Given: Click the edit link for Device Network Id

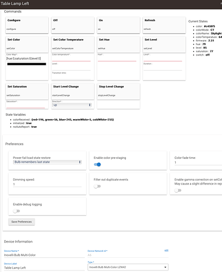Looking at the screenshot, I should coord(166,250).
